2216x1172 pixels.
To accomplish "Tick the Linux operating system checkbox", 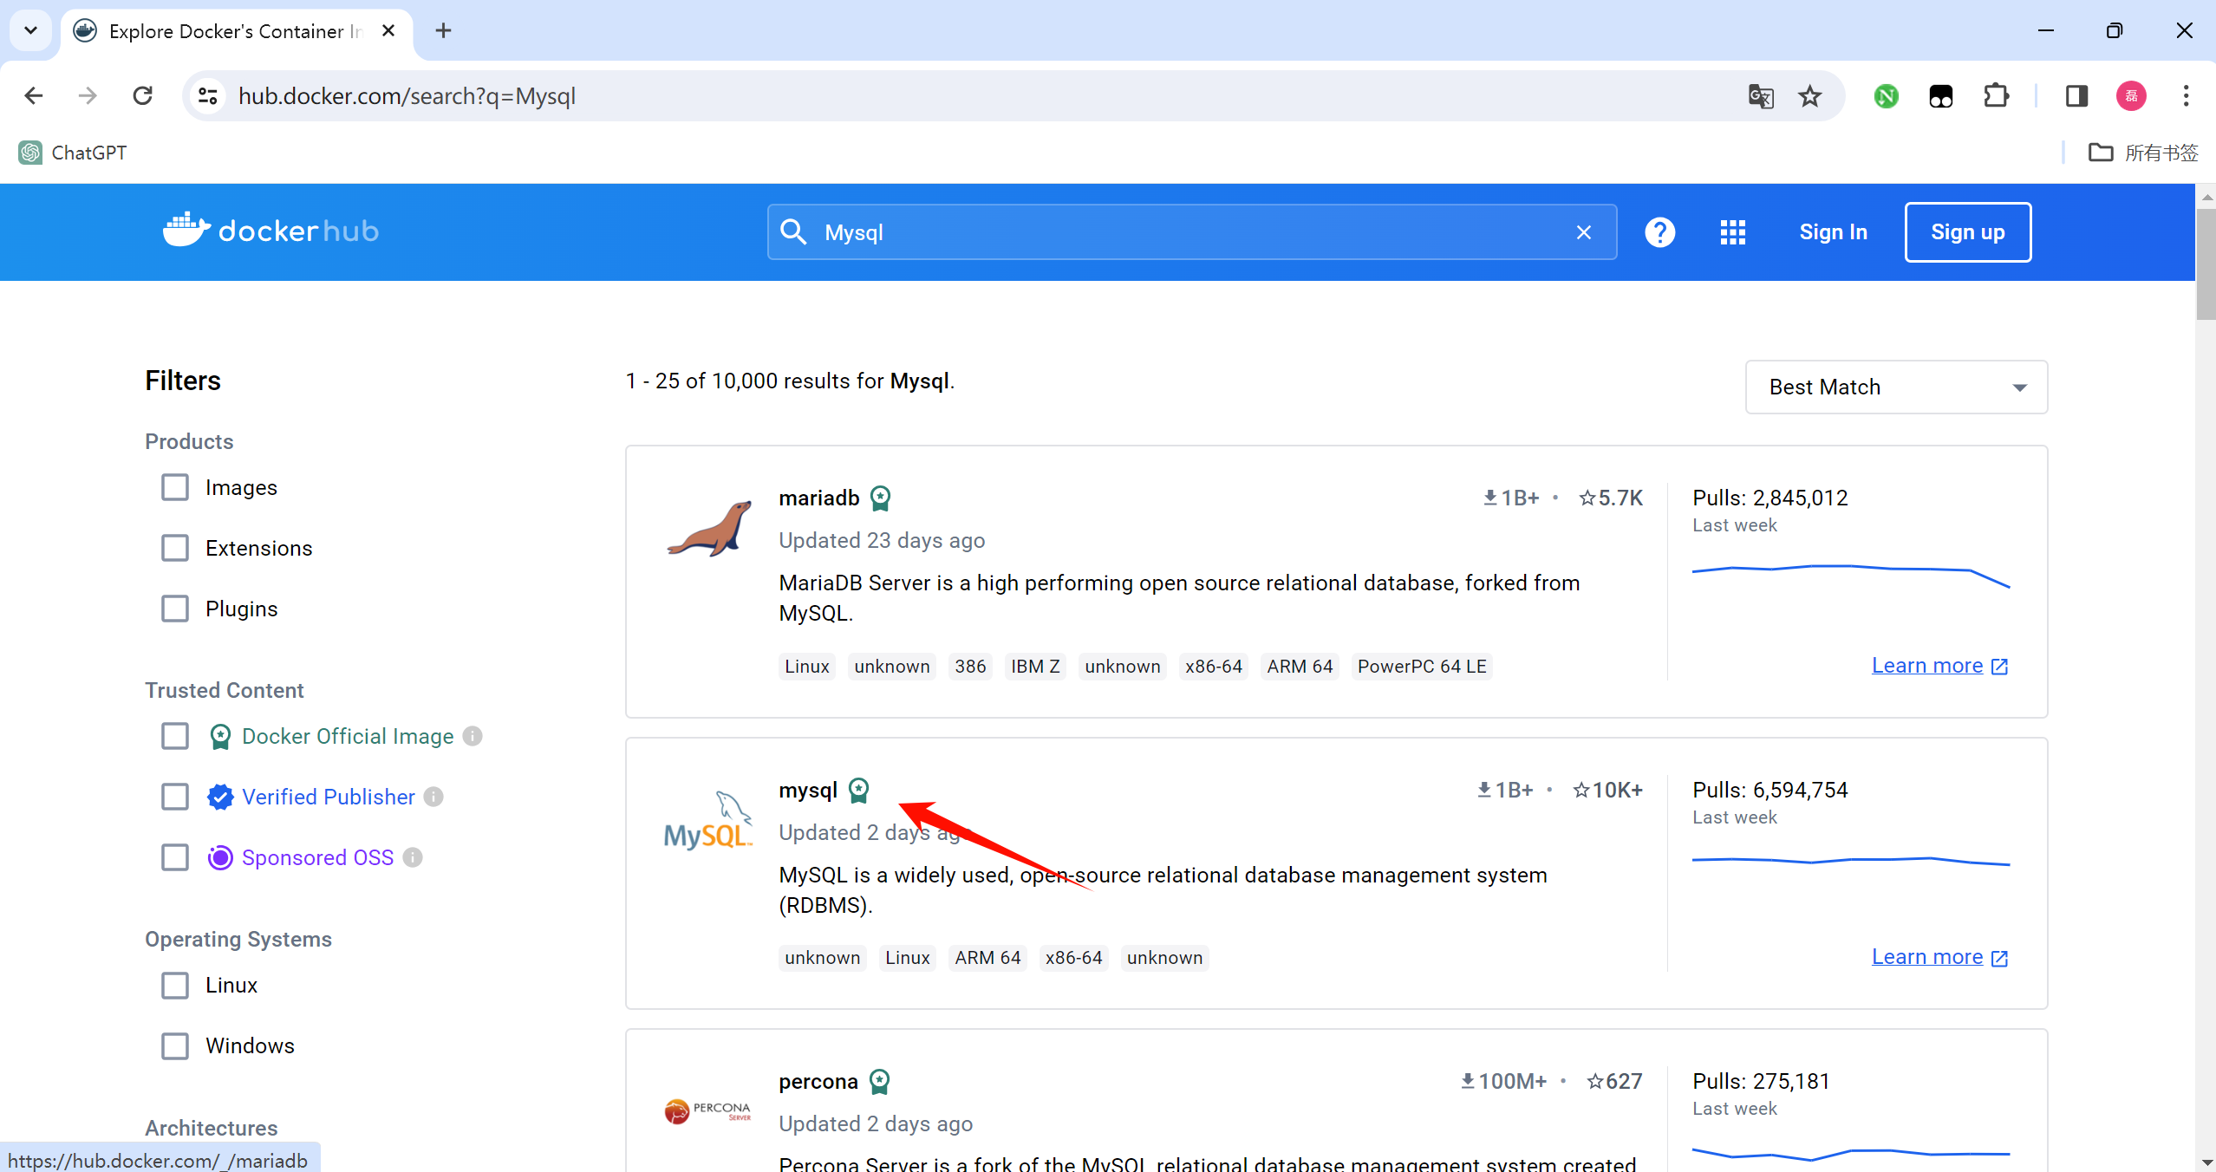I will (x=175, y=985).
